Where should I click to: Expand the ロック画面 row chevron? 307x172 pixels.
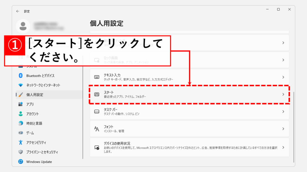click(283, 60)
